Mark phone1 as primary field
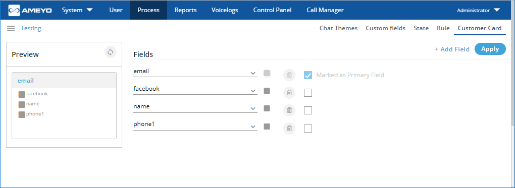This screenshot has width=515, height=188. 308,129
